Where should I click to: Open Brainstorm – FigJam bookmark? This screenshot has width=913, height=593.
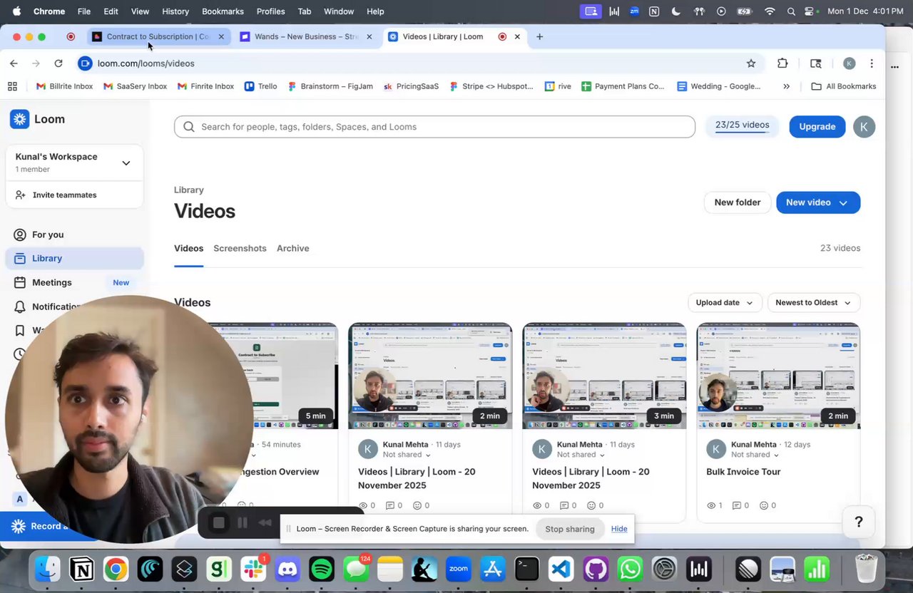[330, 86]
